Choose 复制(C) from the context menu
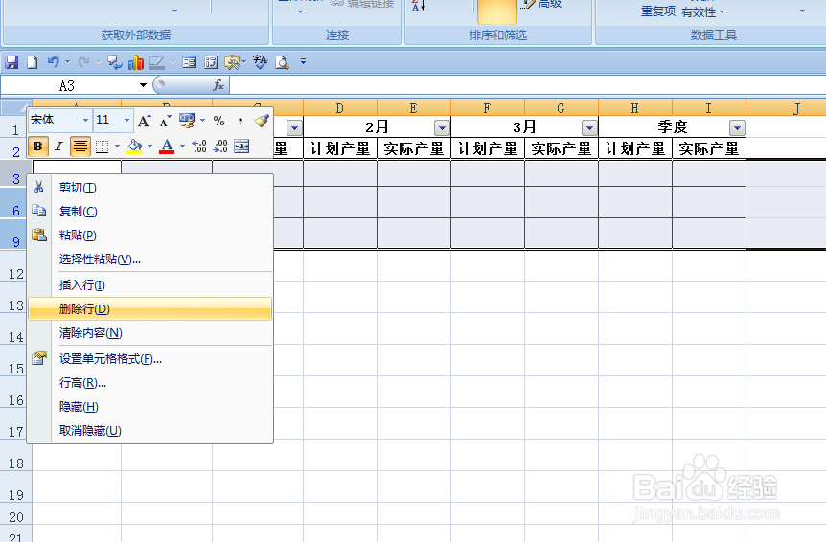The image size is (826, 542). (x=150, y=212)
